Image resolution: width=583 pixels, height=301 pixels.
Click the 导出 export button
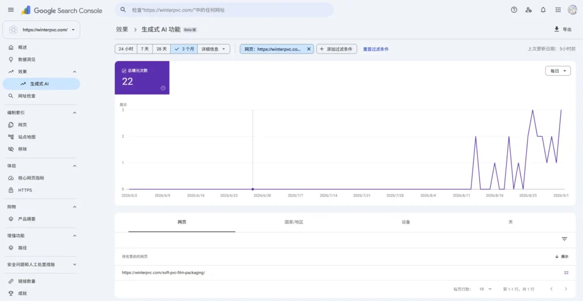[563, 30]
